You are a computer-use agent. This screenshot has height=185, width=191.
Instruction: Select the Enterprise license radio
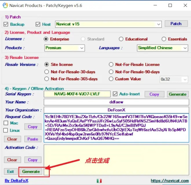pos(46,39)
